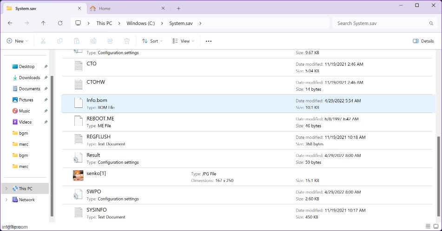
Task: Navigate back to the previous folder
Action: (x=10, y=23)
